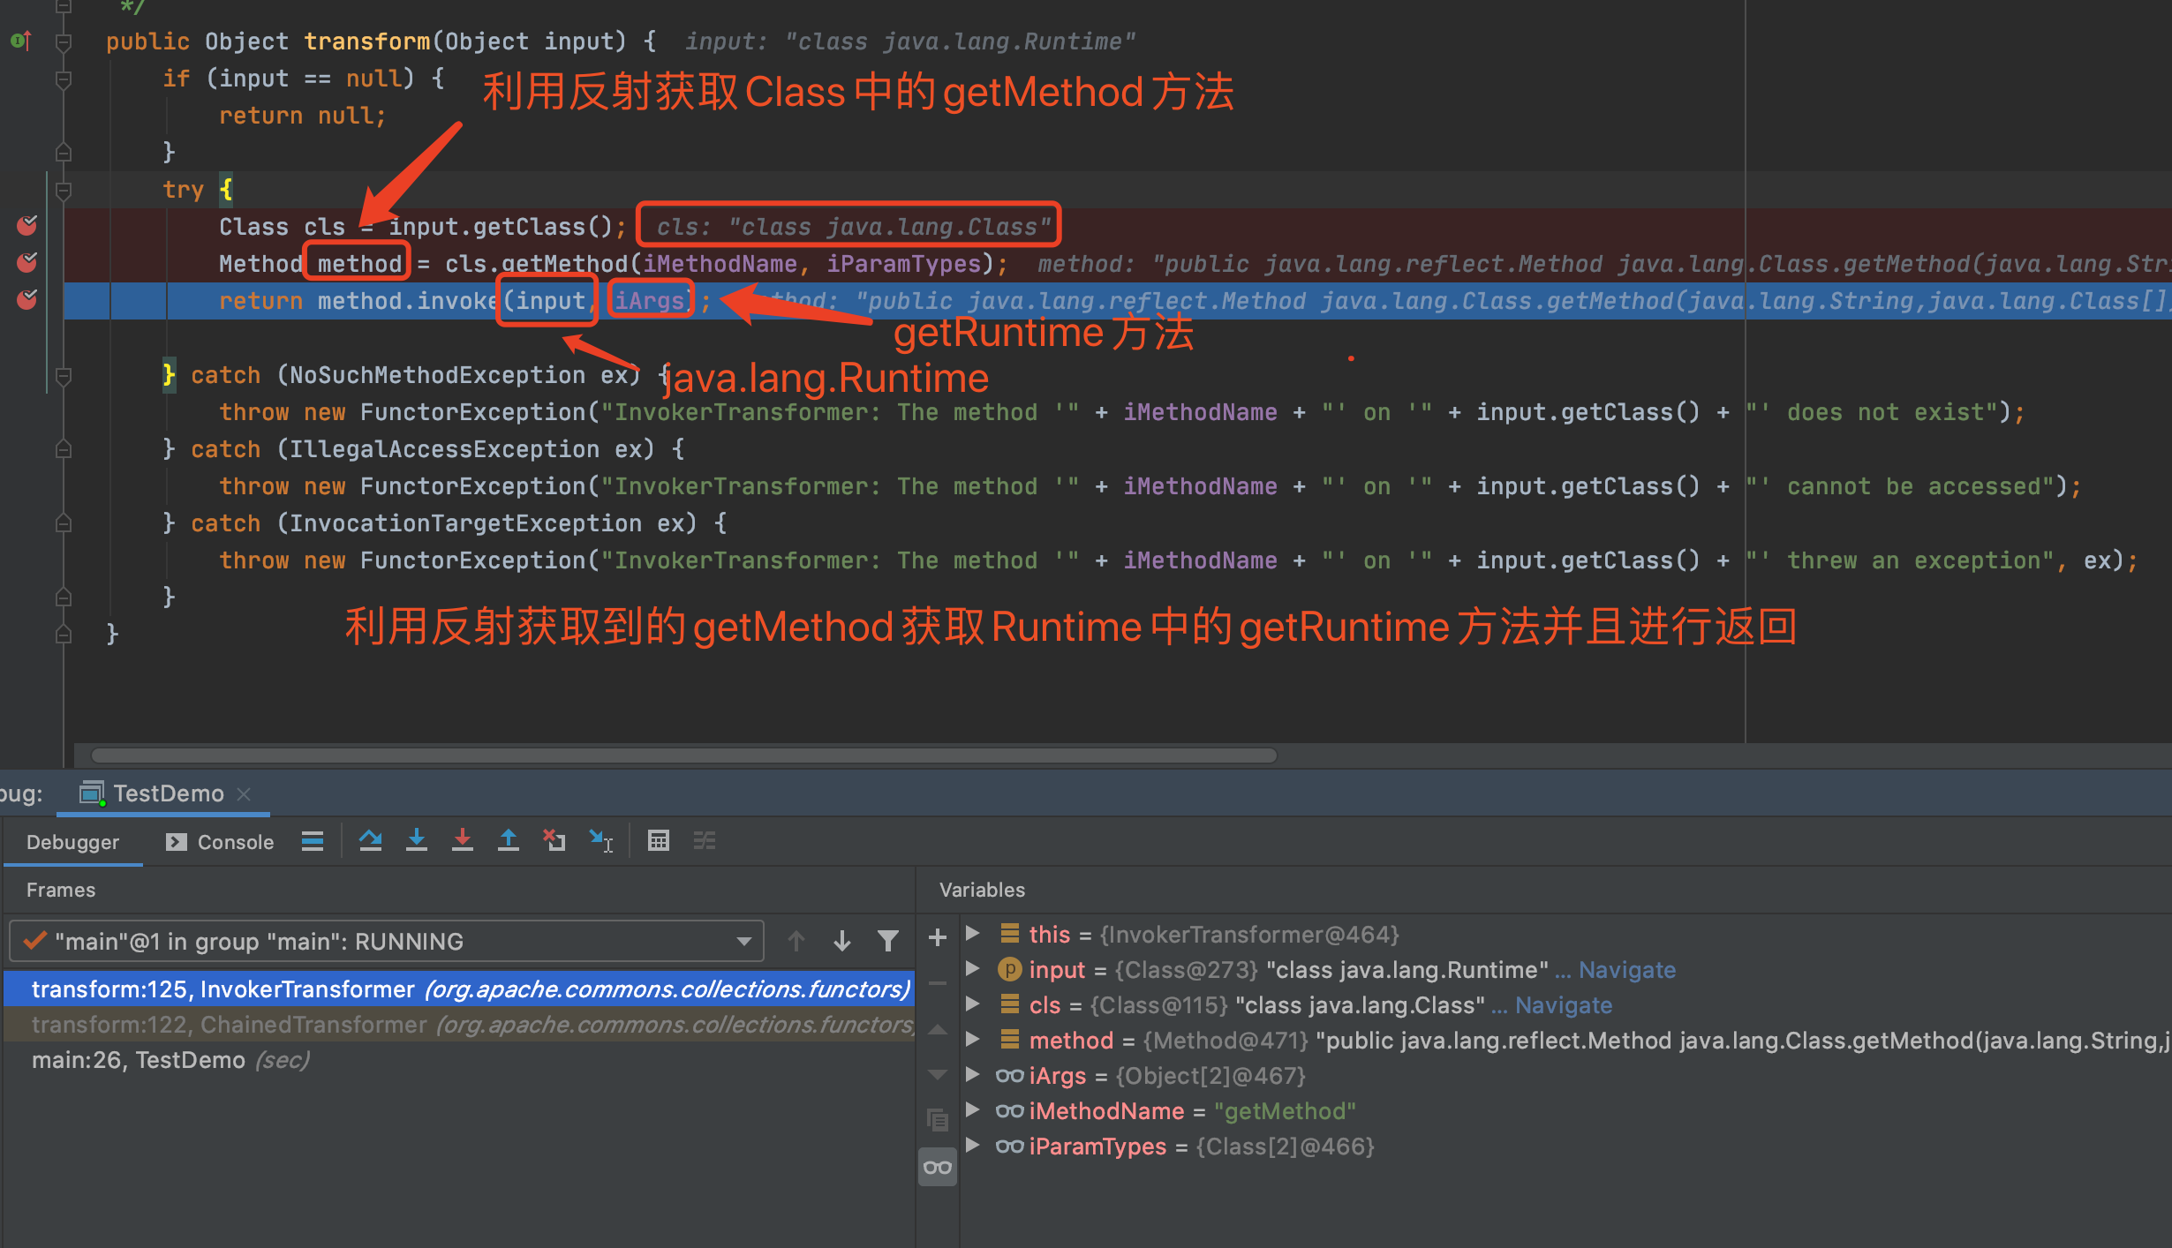Image resolution: width=2172 pixels, height=1248 pixels.
Task: Click the Force Step Into icon
Action: 463,841
